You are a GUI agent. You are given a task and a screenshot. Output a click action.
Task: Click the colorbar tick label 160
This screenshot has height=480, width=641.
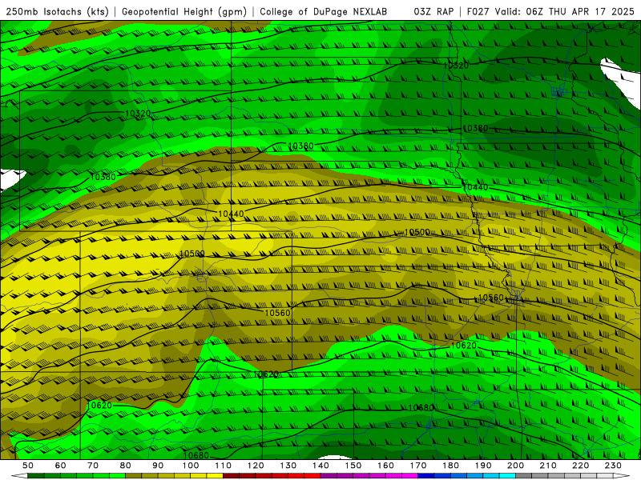[385, 466]
